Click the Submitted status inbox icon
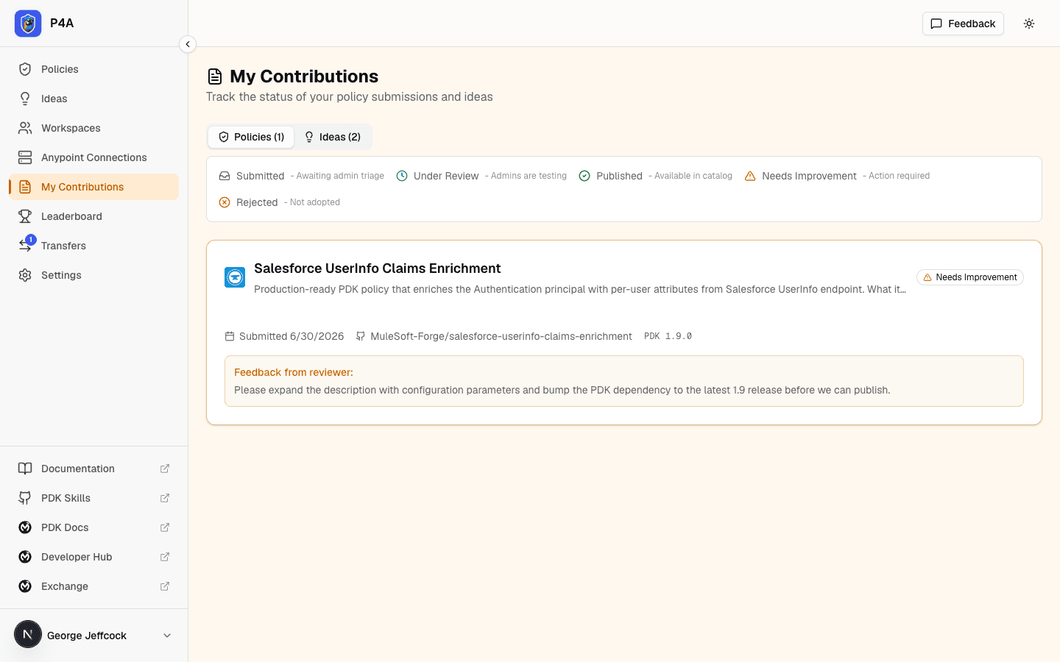The image size is (1060, 662). (x=225, y=176)
